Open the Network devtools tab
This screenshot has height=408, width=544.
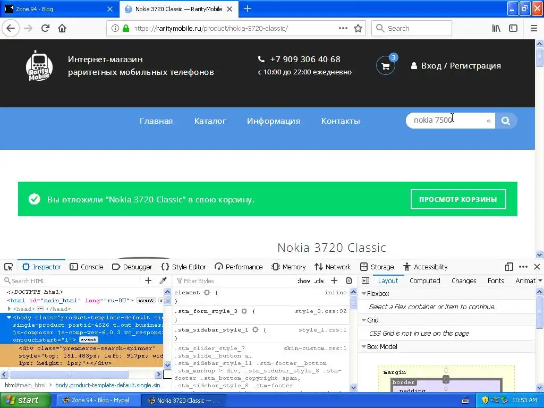(333, 267)
